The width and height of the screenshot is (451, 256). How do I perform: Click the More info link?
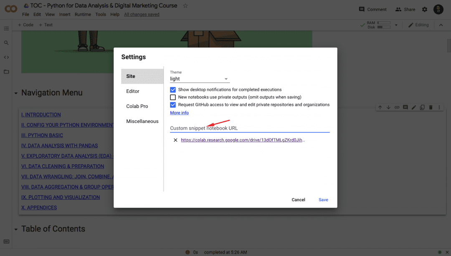point(179,113)
